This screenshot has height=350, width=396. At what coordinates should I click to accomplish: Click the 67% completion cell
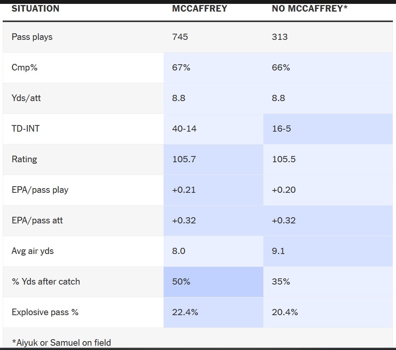click(181, 68)
